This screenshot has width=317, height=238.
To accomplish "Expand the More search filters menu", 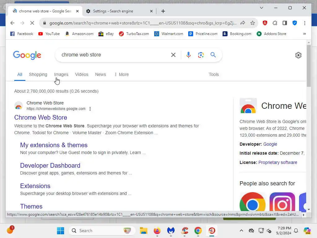I will (x=122, y=74).
